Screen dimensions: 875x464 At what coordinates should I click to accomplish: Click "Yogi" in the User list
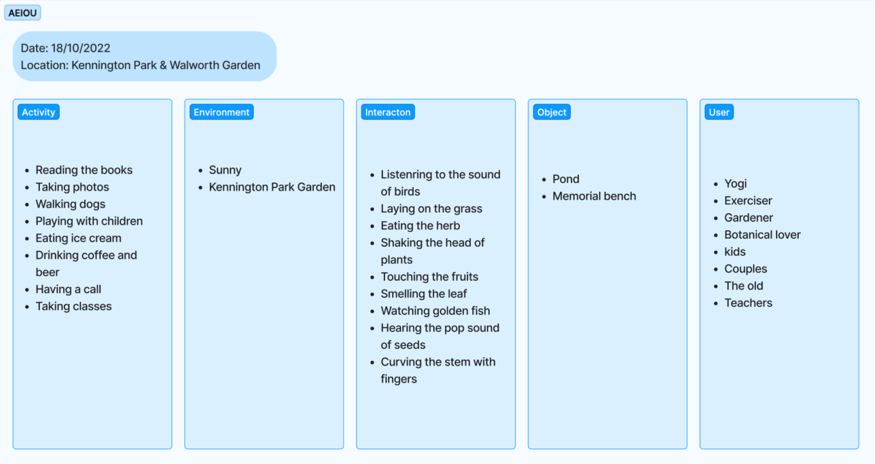[x=735, y=184]
